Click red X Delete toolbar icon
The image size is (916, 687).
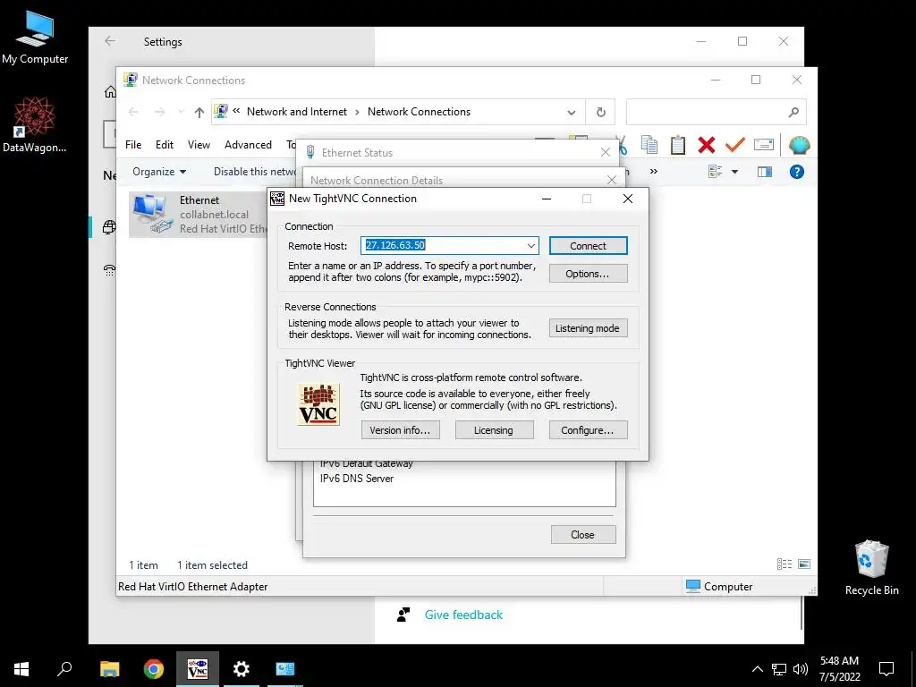tap(707, 145)
